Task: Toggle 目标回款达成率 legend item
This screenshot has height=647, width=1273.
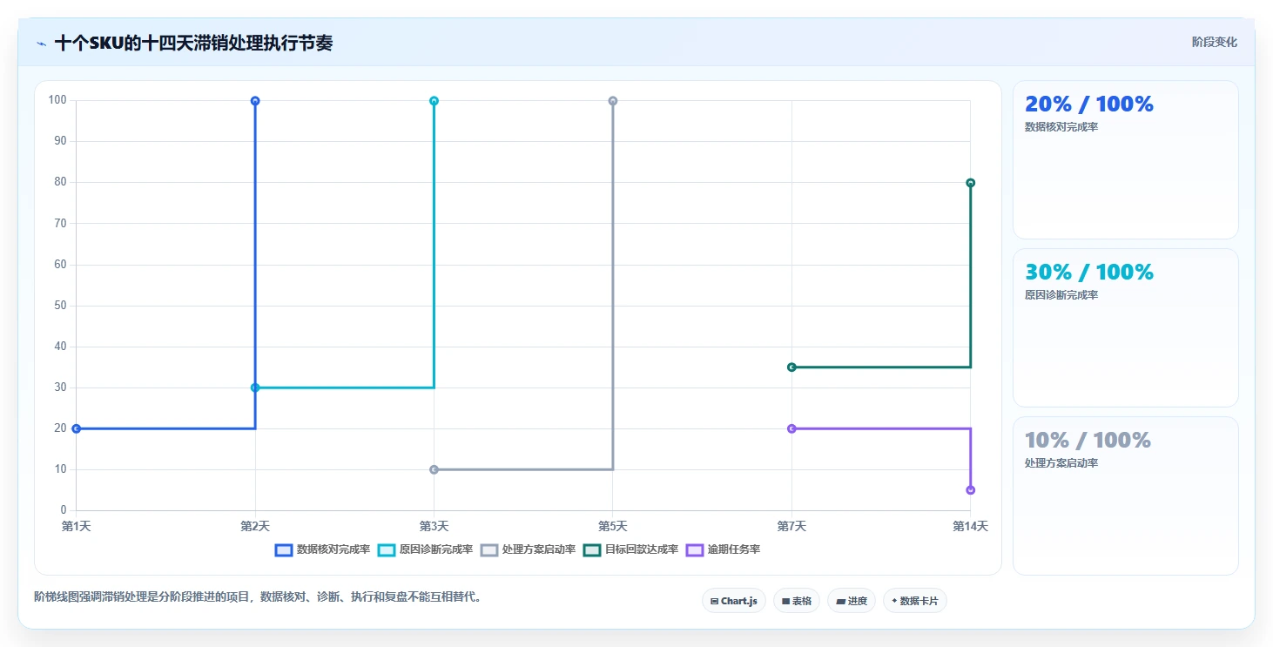Action: pos(630,549)
